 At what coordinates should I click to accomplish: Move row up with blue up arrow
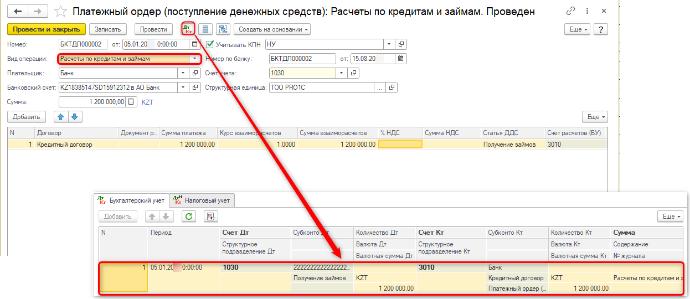(x=61, y=117)
